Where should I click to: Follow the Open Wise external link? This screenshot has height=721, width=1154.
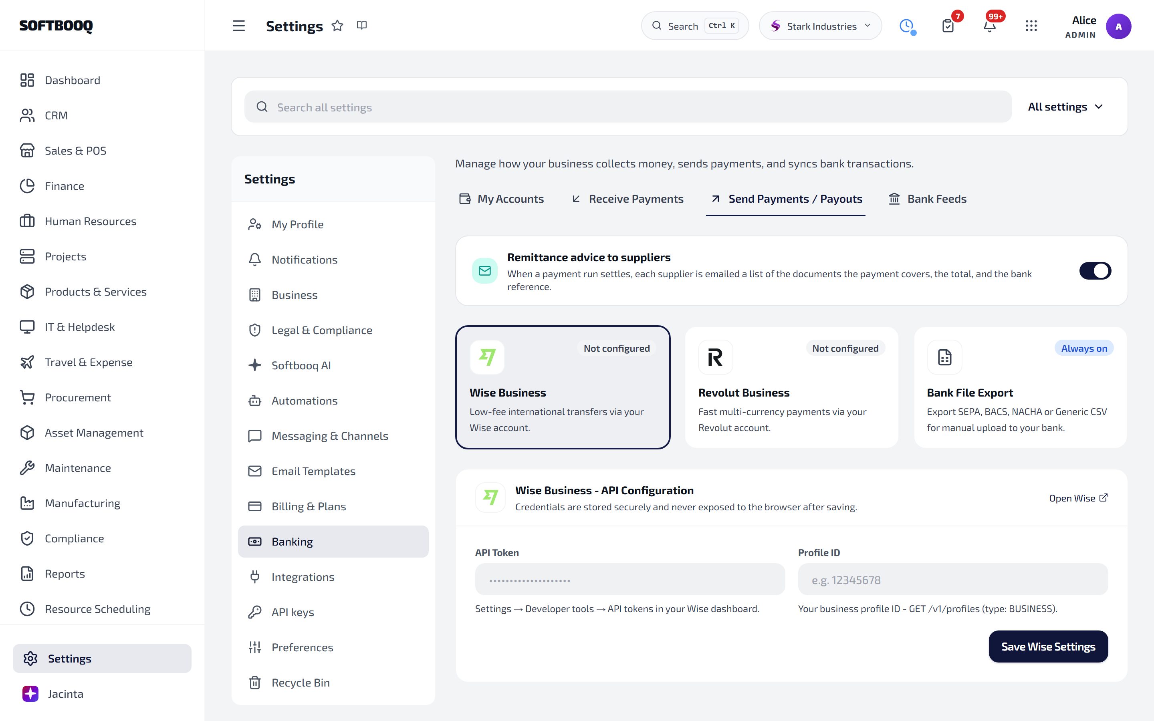(x=1078, y=498)
